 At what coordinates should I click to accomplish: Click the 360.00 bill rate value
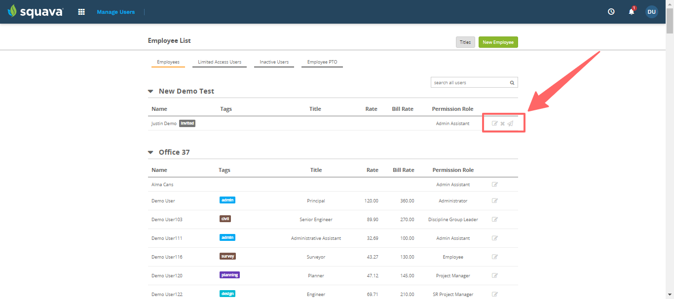point(407,201)
